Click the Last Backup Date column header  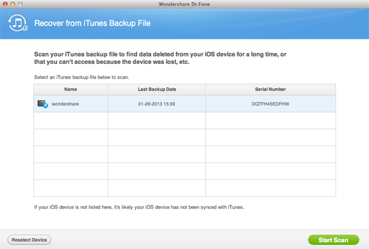tap(157, 89)
